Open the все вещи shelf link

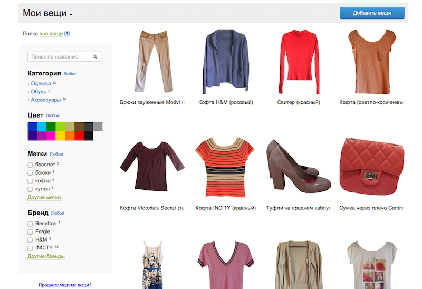pos(51,34)
